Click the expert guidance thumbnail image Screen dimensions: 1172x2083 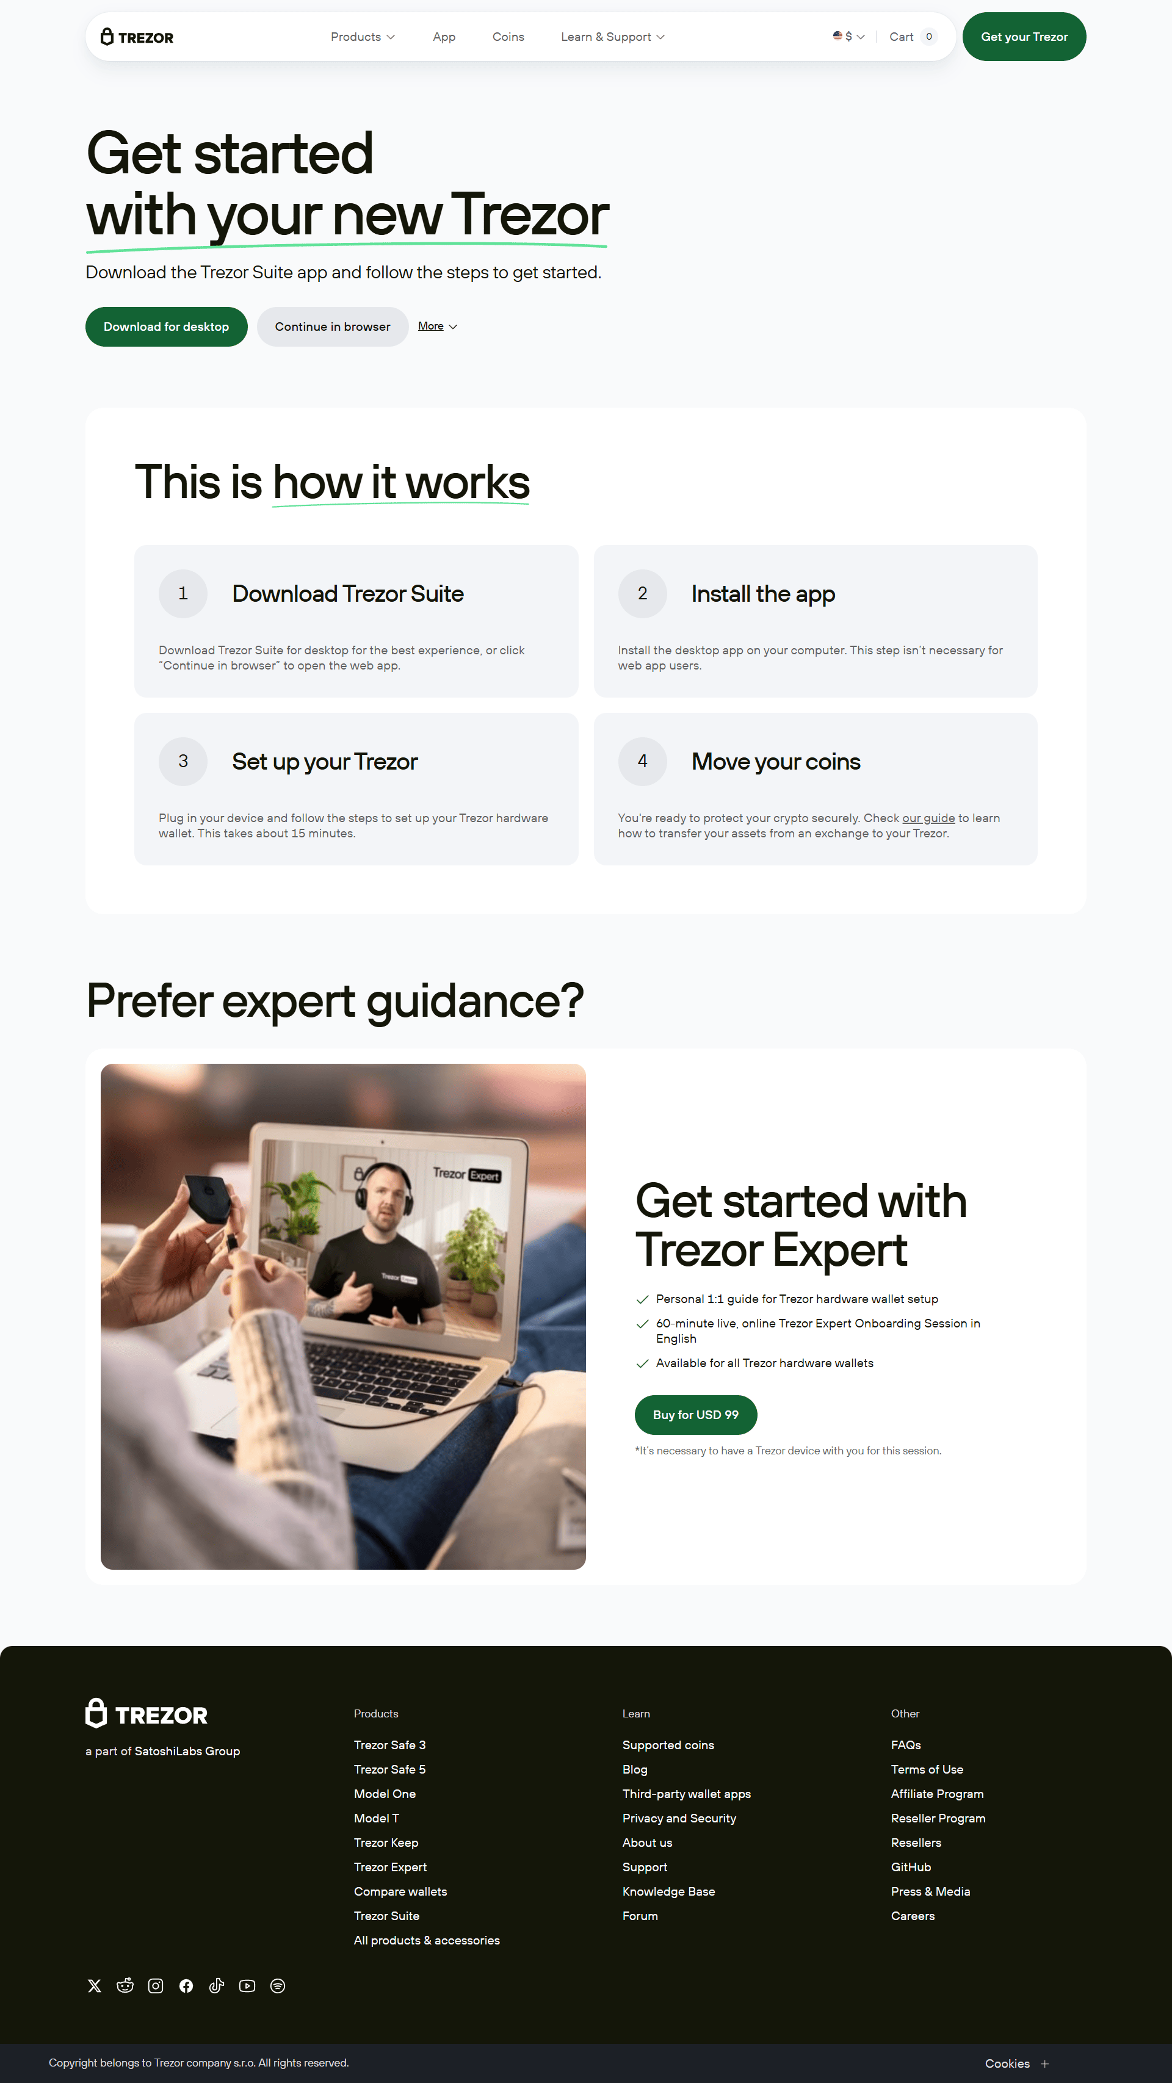pyautogui.click(x=344, y=1315)
